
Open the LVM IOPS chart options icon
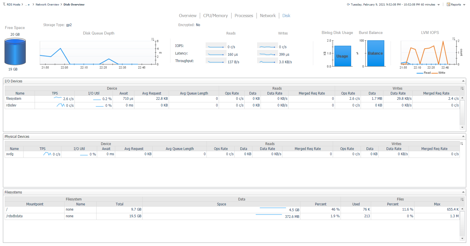(x=453, y=39)
